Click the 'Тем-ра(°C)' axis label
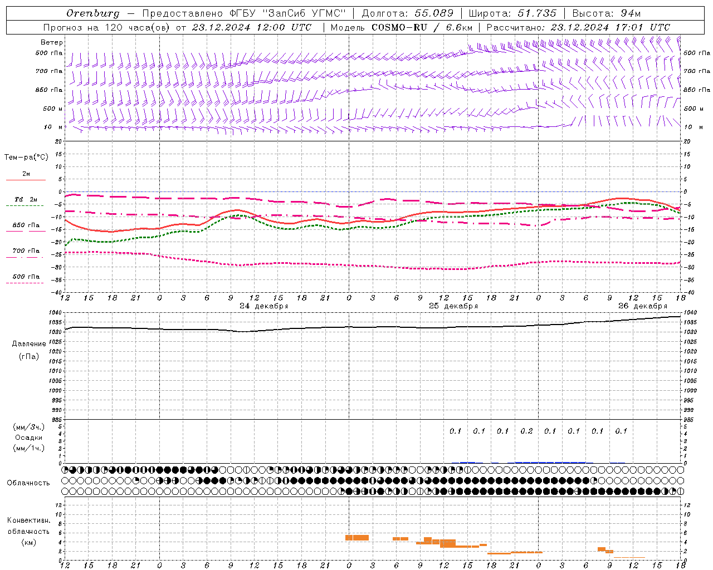 pos(26,158)
